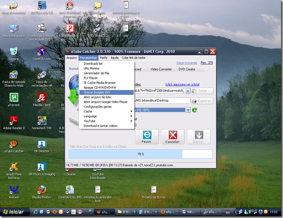The height and width of the screenshot is (218, 283).
Task: Choose Apagar CD-RW/DVD-RW entry
Action: (x=106, y=87)
